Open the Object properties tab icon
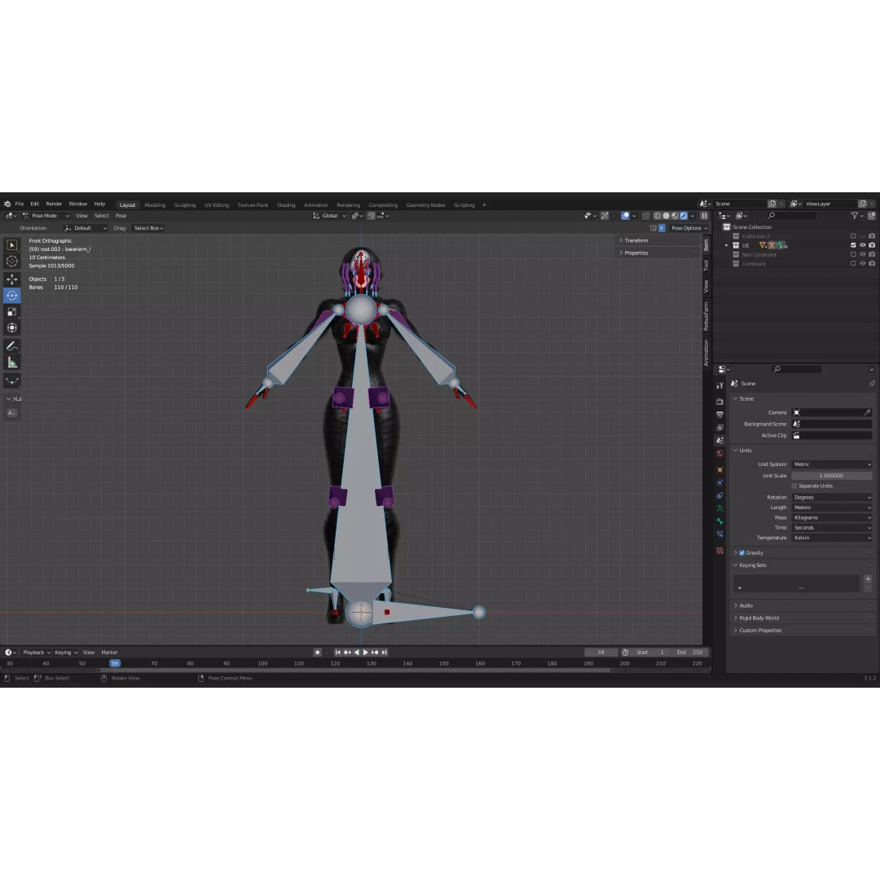Viewport: 880px width, 880px height. 720,470
